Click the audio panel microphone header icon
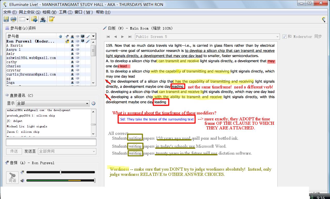Image resolution: width=330 pixels, height=199 pixels. coord(7,163)
